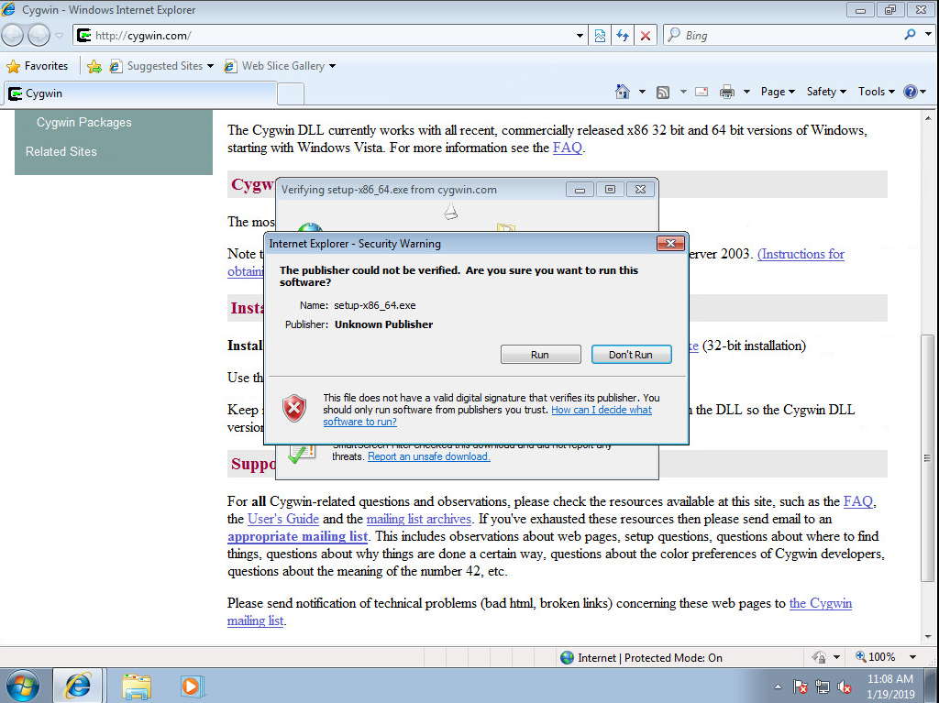Click the red Stop loading icon
Viewport: 939px width, 703px height.
point(646,36)
